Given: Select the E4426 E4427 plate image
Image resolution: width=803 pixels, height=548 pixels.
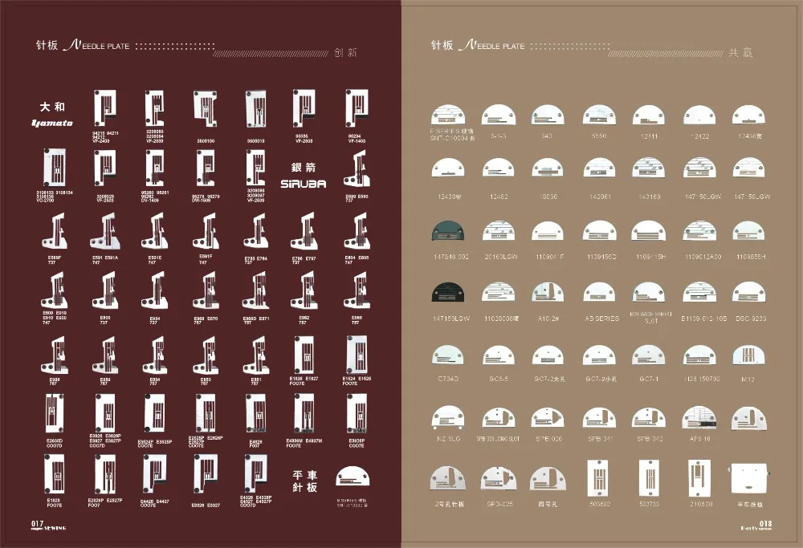Looking at the screenshot, I should [154, 474].
